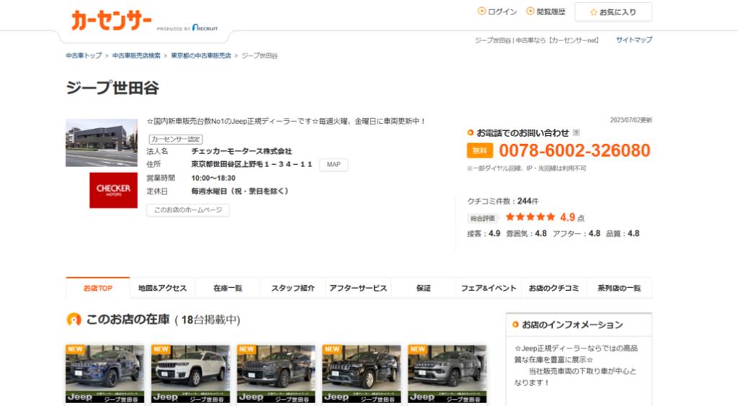The width and height of the screenshot is (738, 406).
Task: Switch to アフターサービス tab
Action: click(358, 288)
